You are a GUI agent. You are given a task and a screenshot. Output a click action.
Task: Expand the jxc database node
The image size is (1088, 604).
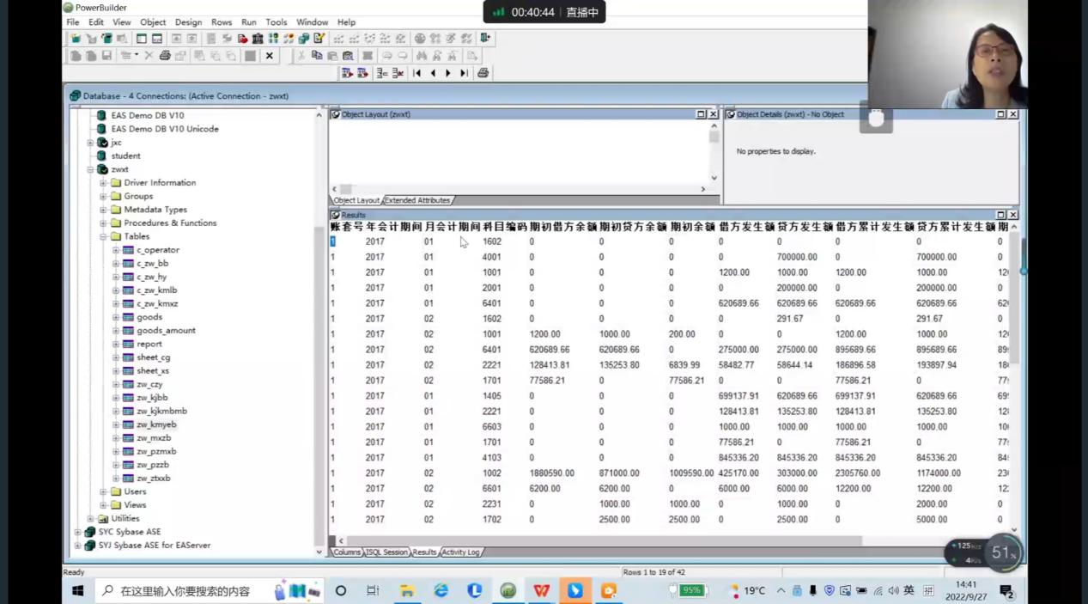tap(90, 143)
